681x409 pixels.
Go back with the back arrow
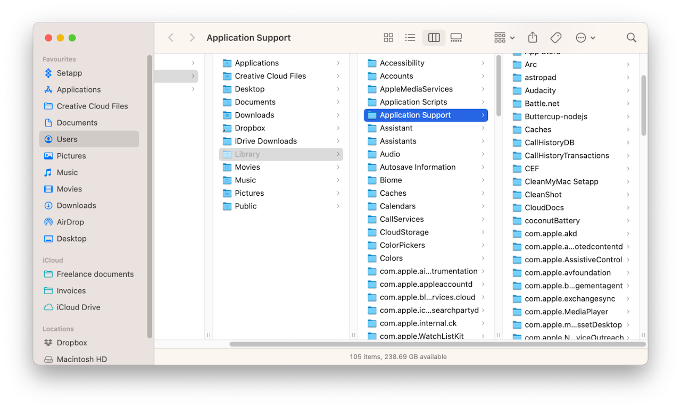(171, 38)
